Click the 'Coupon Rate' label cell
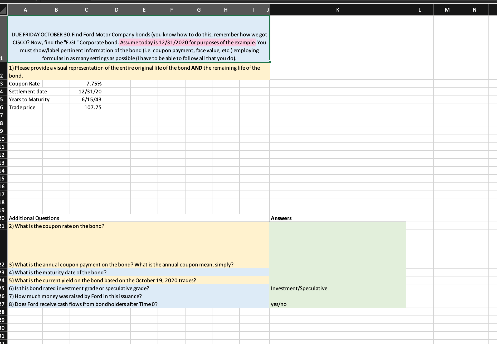This screenshot has height=344, width=497. pos(25,84)
